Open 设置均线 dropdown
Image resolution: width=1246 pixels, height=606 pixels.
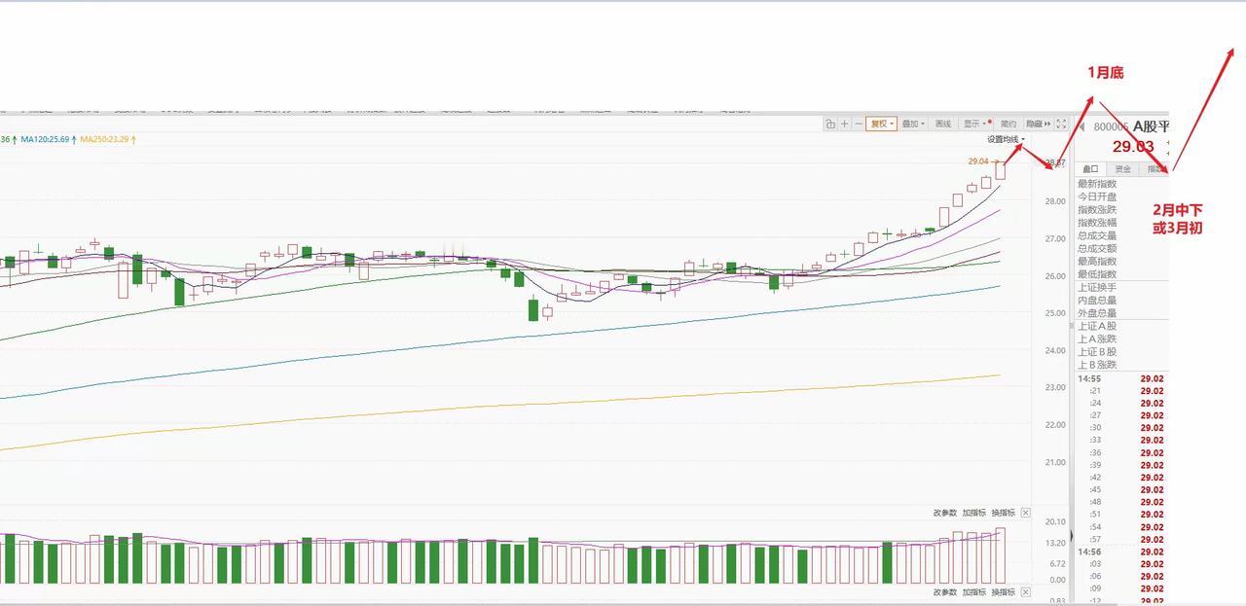click(1006, 140)
